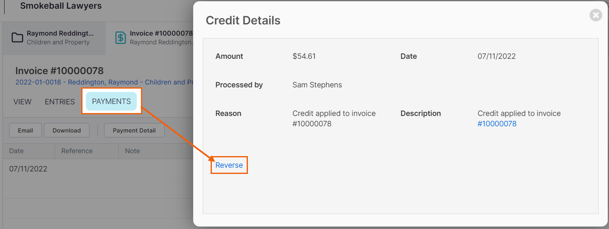This screenshot has height=229, width=609.
Task: Click the Email button
Action: [25, 130]
